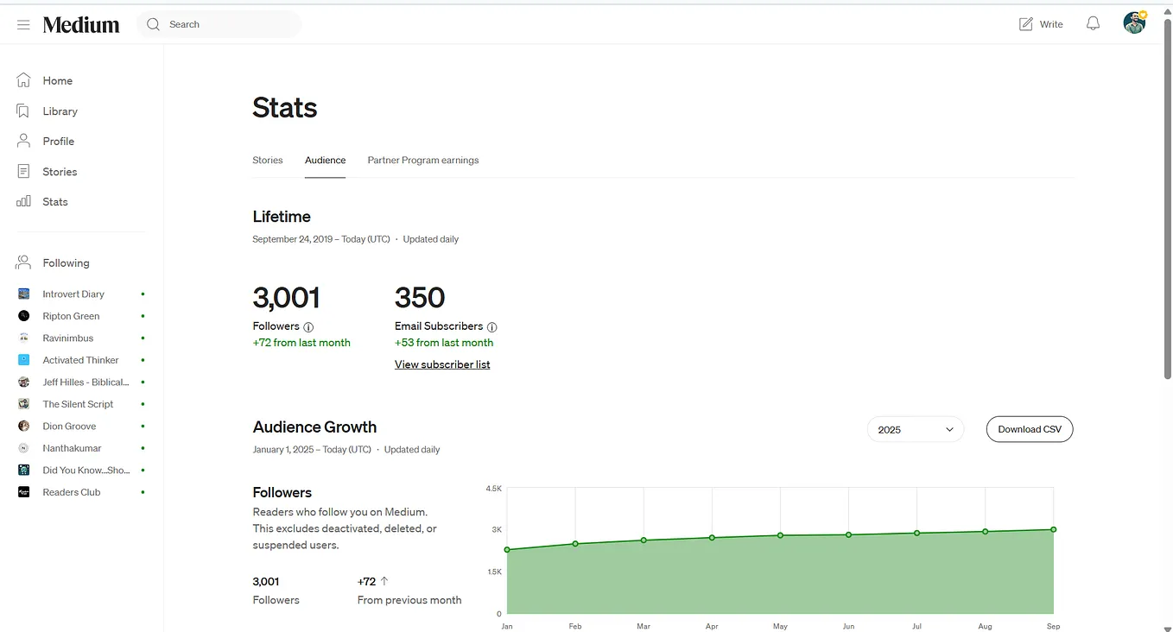Click the Medium wordmark logo

pos(80,24)
